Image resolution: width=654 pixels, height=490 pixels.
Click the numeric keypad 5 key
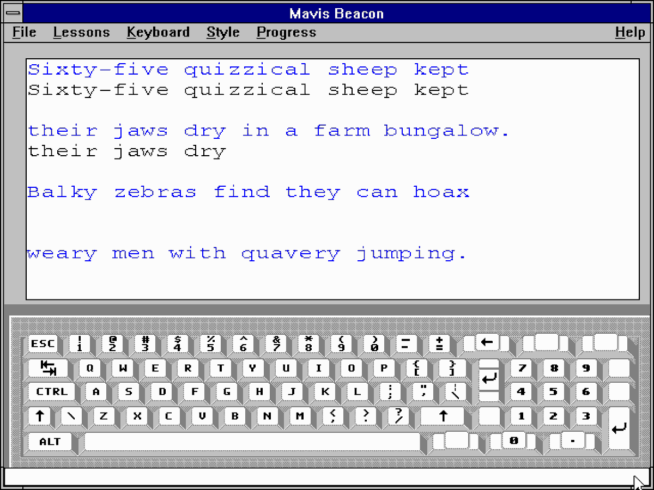coord(554,391)
